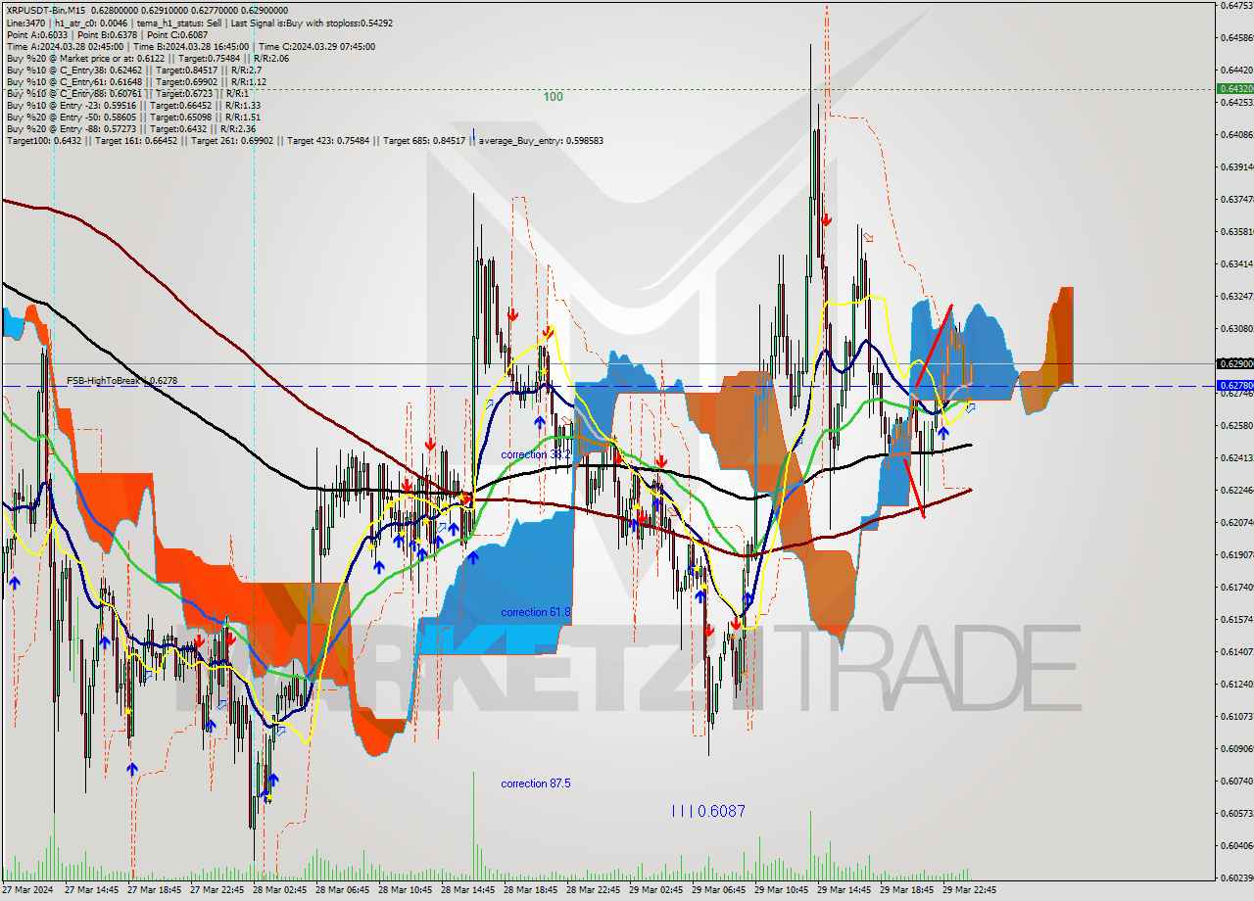Click the 0.64420 price axis label
The width and height of the screenshot is (1254, 901).
1236,71
